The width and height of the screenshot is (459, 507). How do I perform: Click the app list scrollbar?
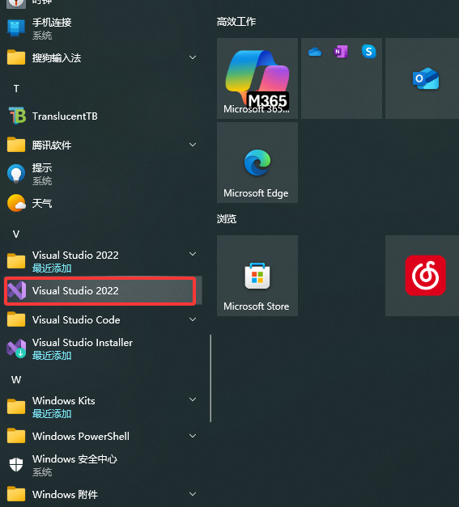tap(210, 378)
